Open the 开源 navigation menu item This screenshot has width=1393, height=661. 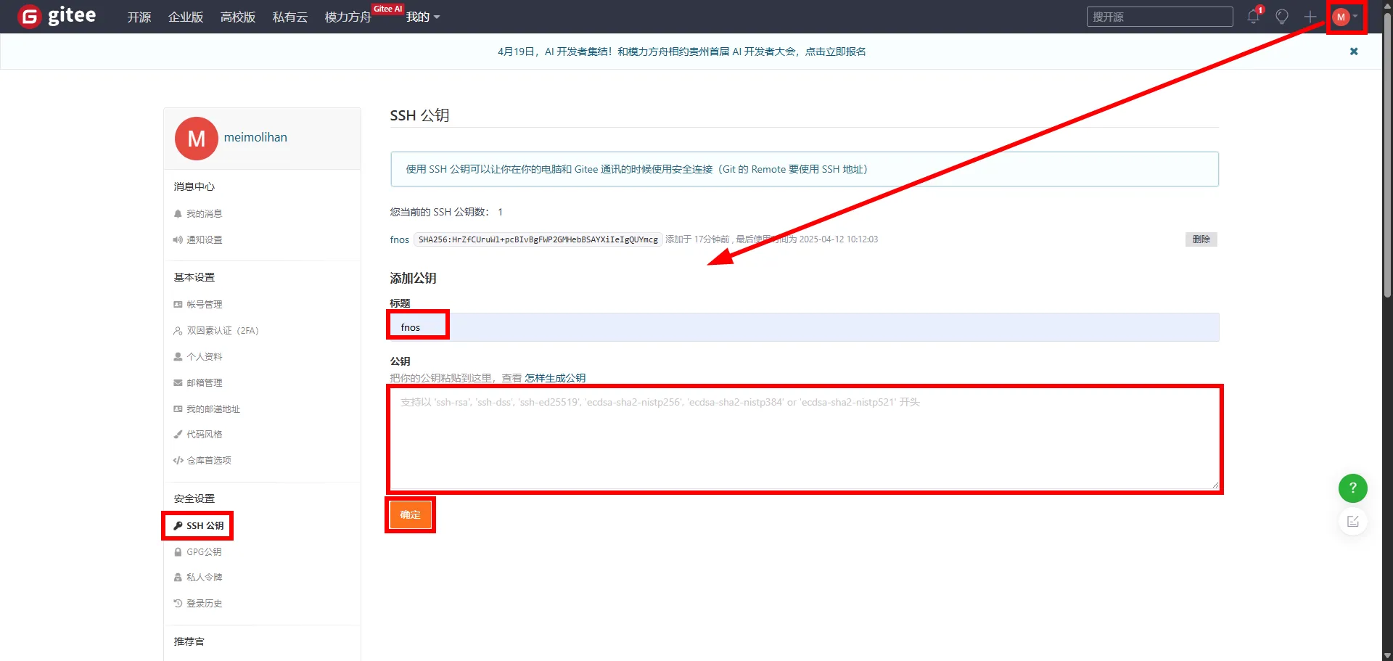tap(139, 17)
